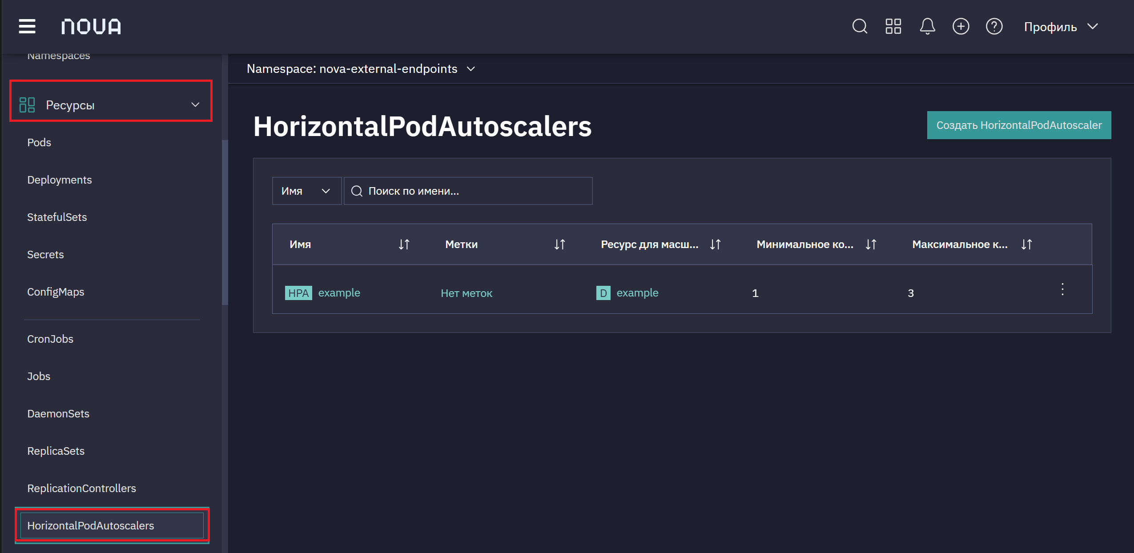Click the Nova logo
Viewport: 1134px width, 553px height.
click(x=91, y=26)
